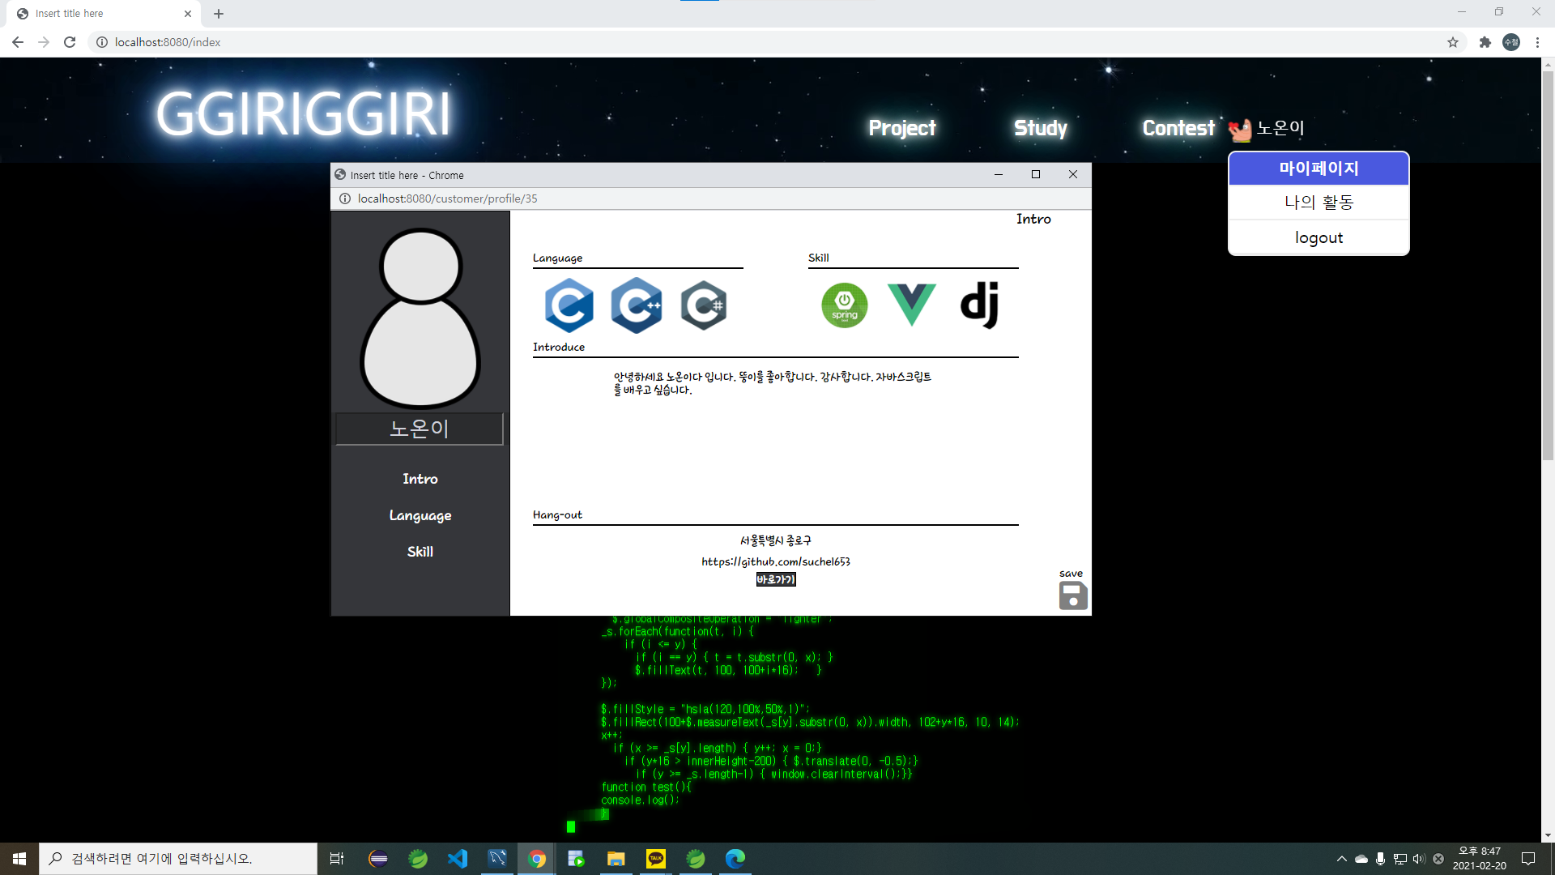Open Windows Start menu

19,859
